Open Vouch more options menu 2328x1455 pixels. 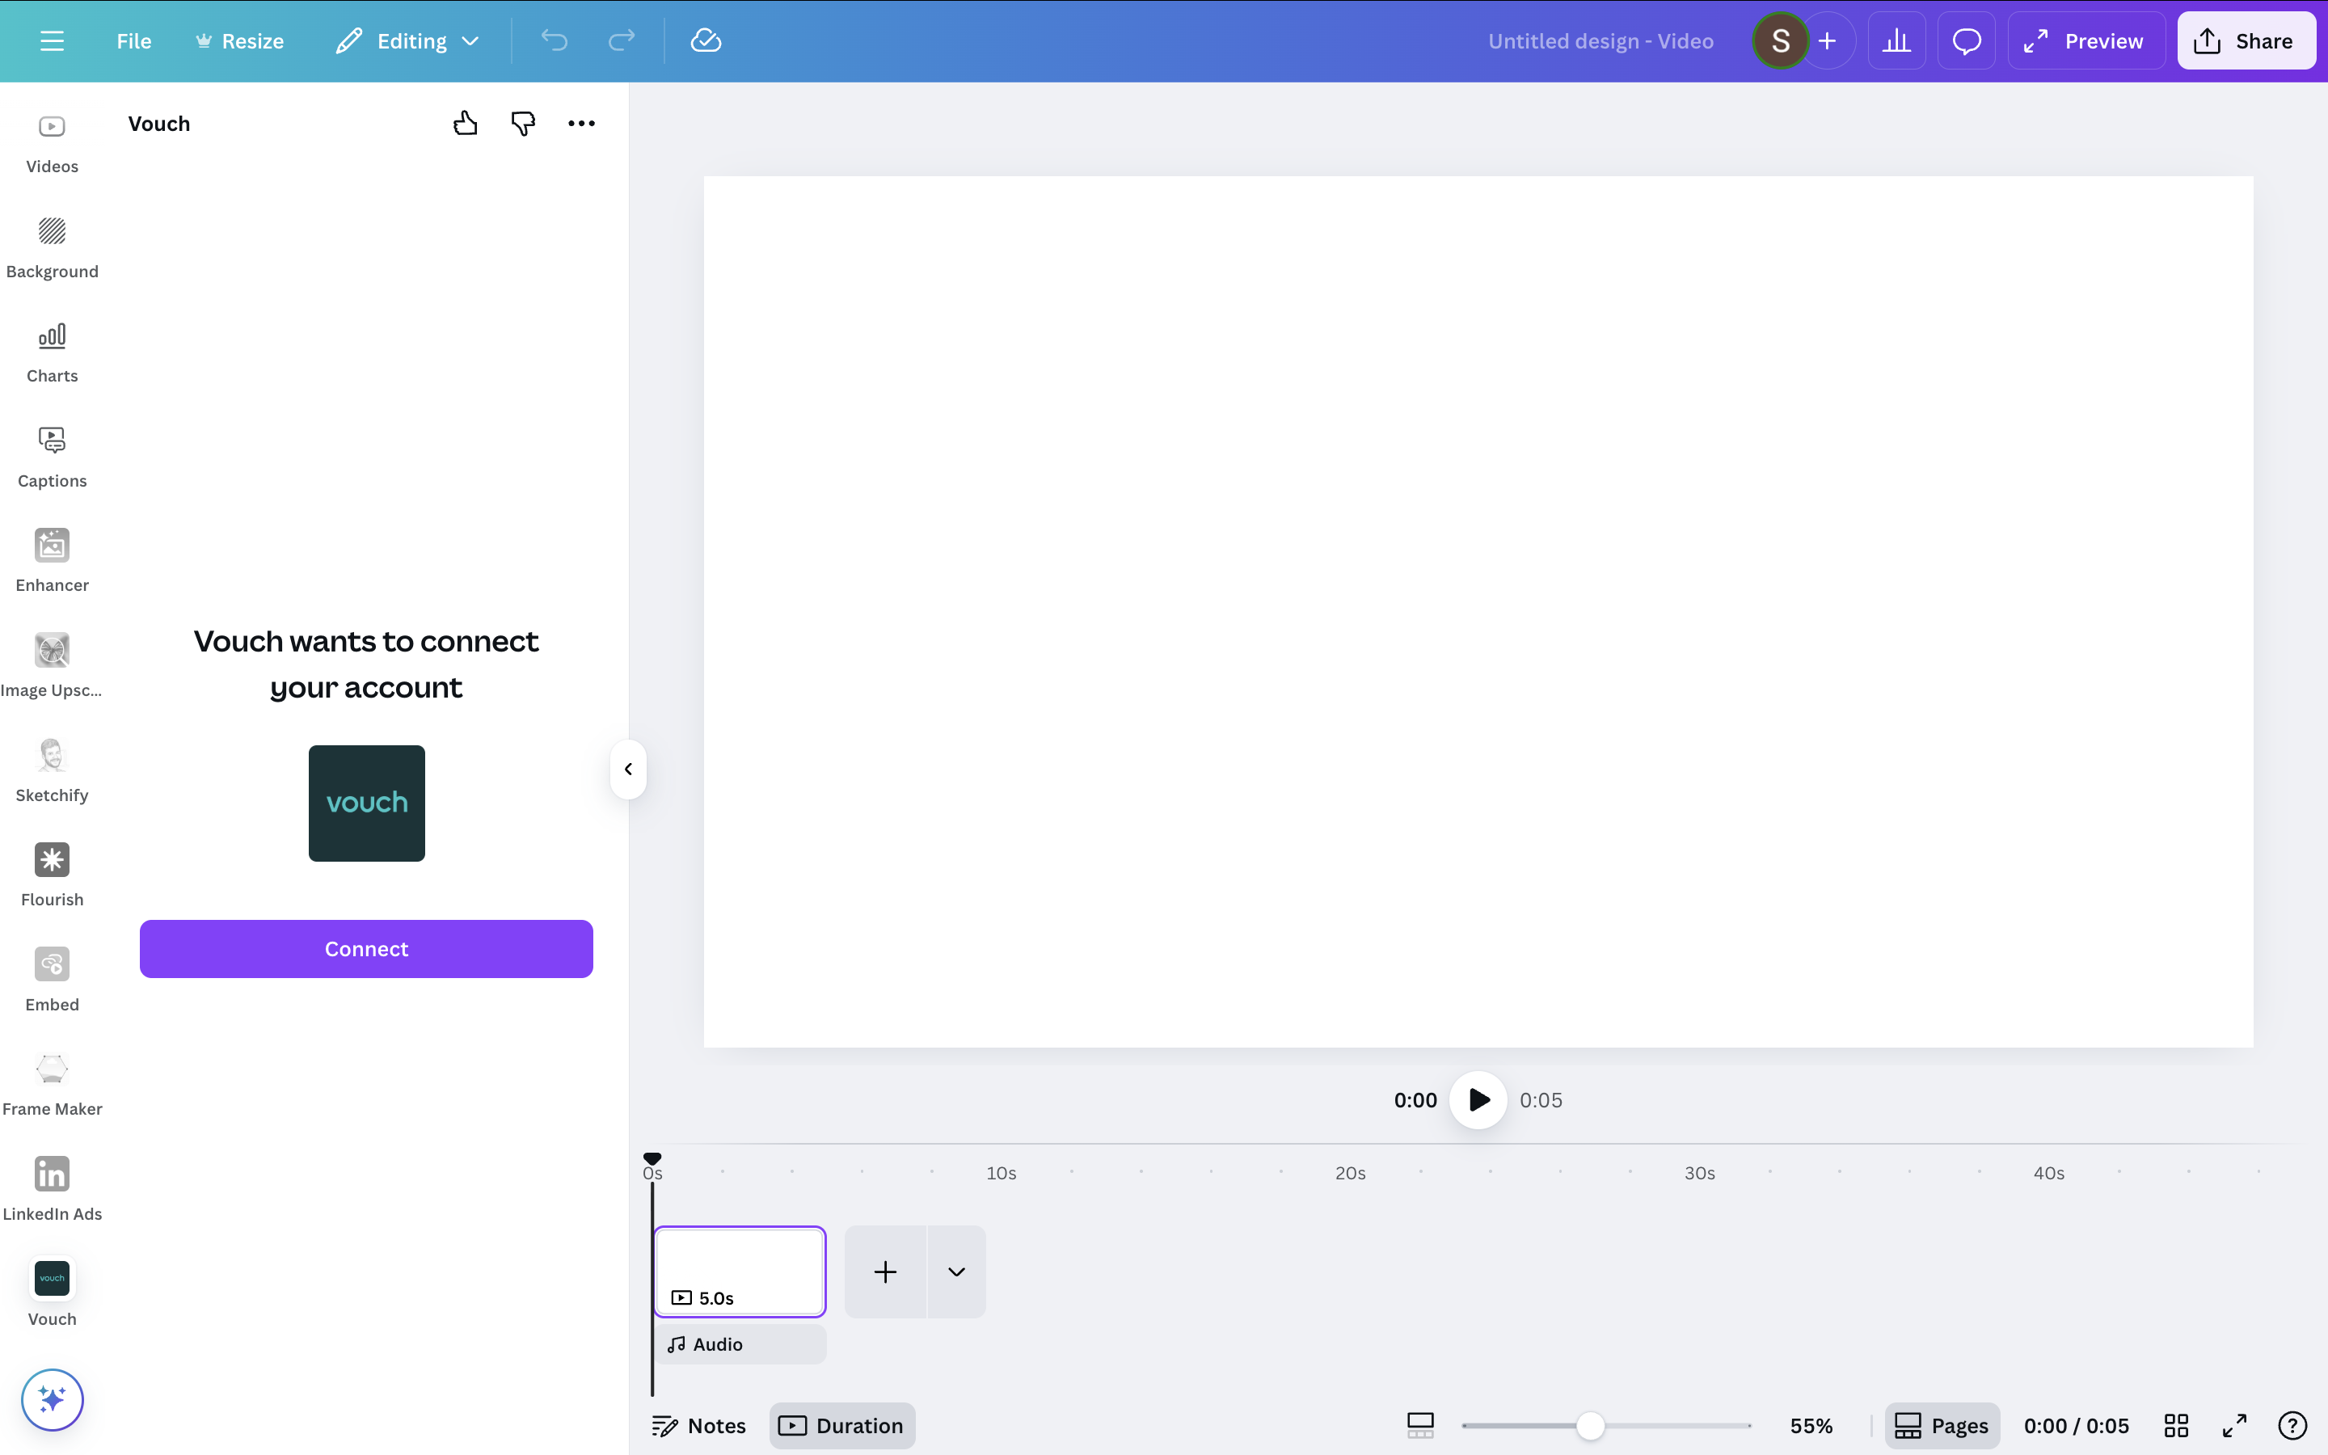click(x=581, y=123)
